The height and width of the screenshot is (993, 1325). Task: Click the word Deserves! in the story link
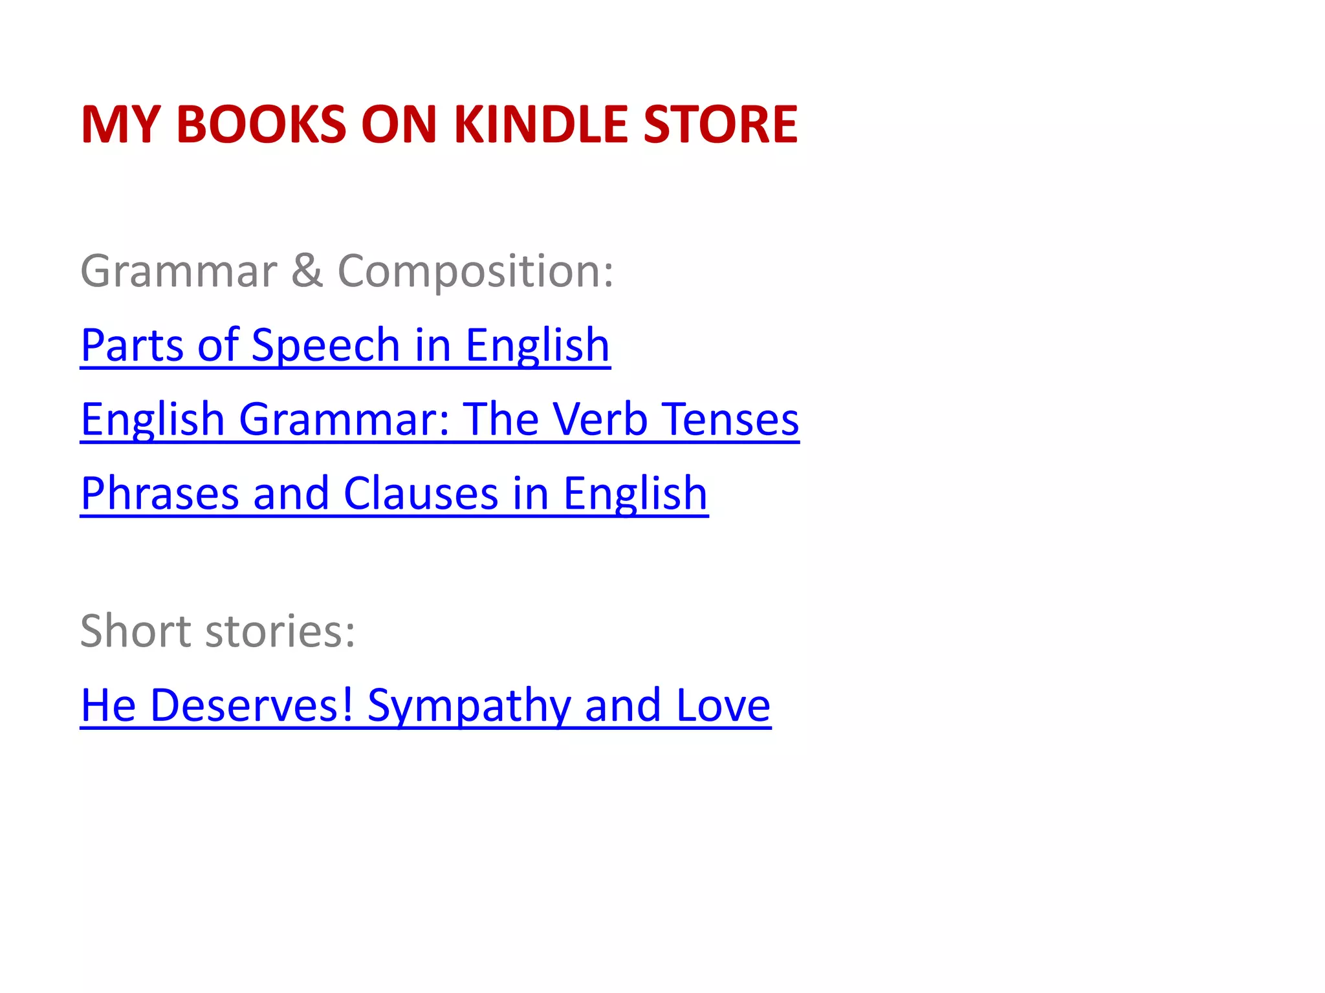click(252, 706)
